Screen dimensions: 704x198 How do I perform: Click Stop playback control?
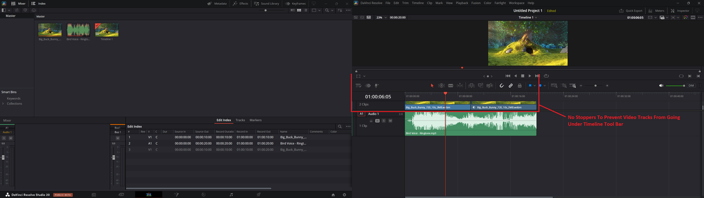(x=522, y=76)
